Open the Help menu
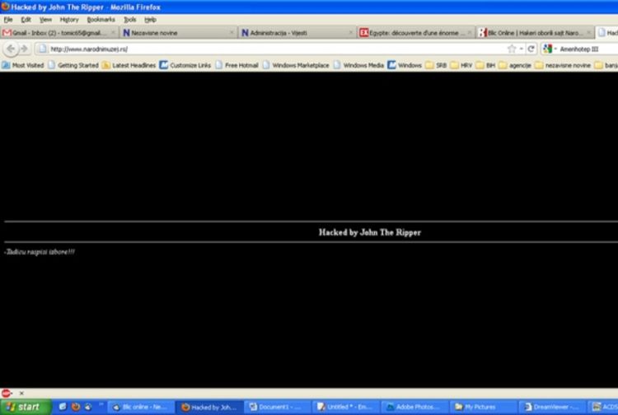 click(150, 20)
